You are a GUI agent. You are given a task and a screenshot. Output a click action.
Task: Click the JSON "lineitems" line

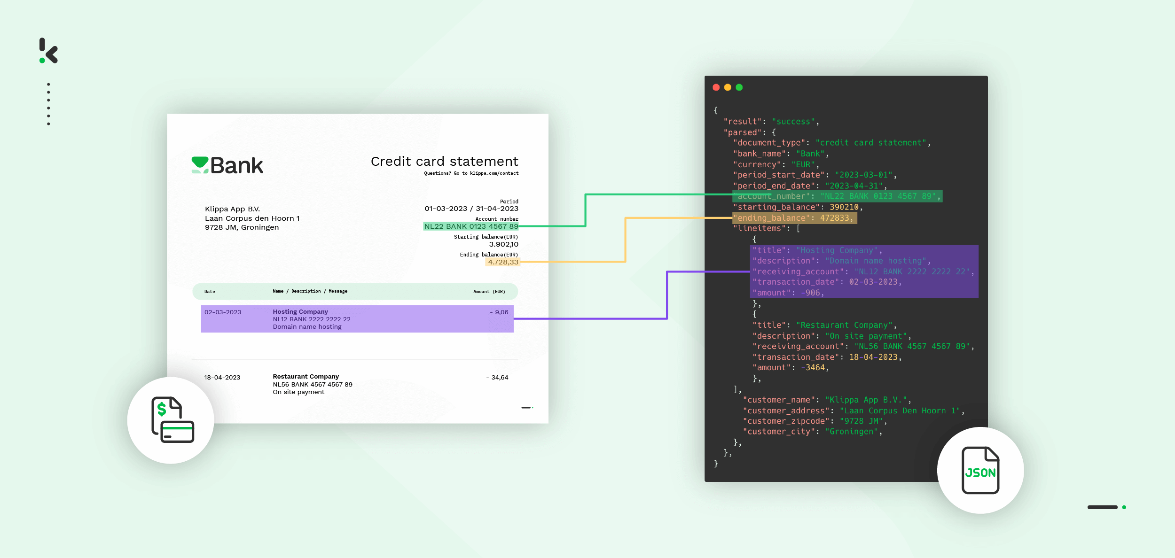tap(767, 228)
